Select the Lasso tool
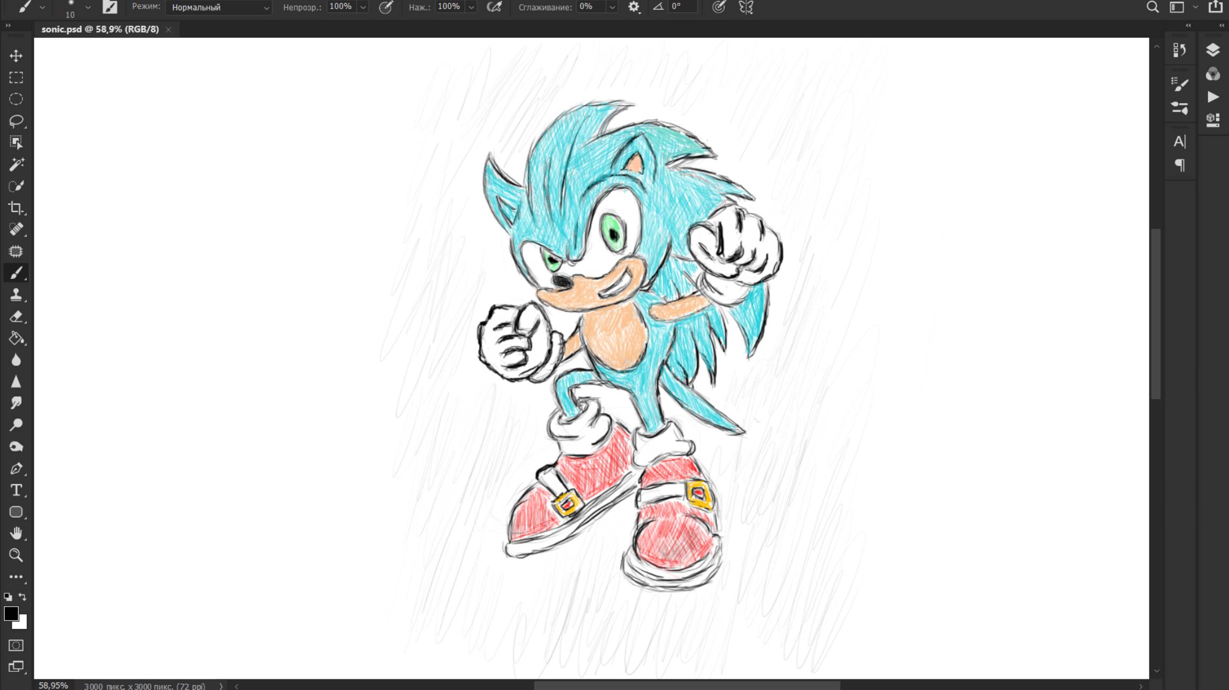This screenshot has width=1229, height=690. [16, 121]
